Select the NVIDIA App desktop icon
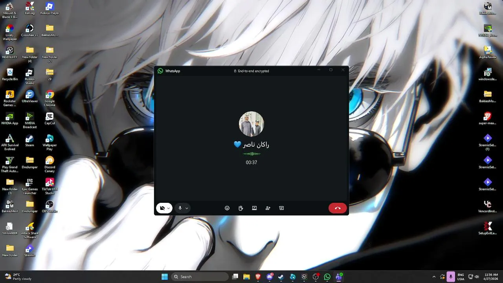The height and width of the screenshot is (283, 503). [x=9, y=118]
